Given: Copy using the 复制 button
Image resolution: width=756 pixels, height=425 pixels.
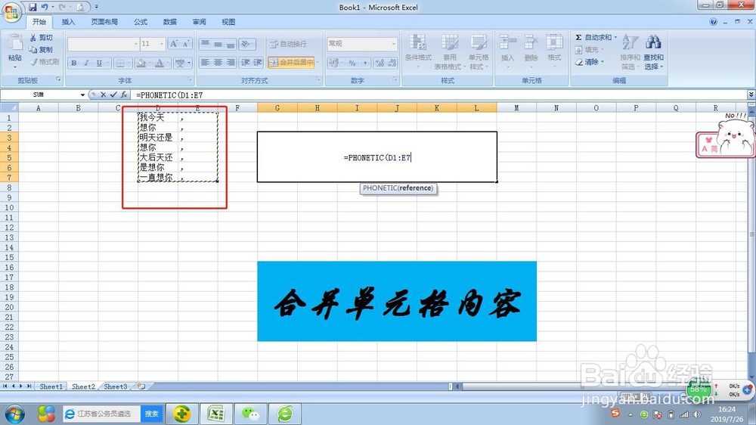Looking at the screenshot, I should [41, 50].
